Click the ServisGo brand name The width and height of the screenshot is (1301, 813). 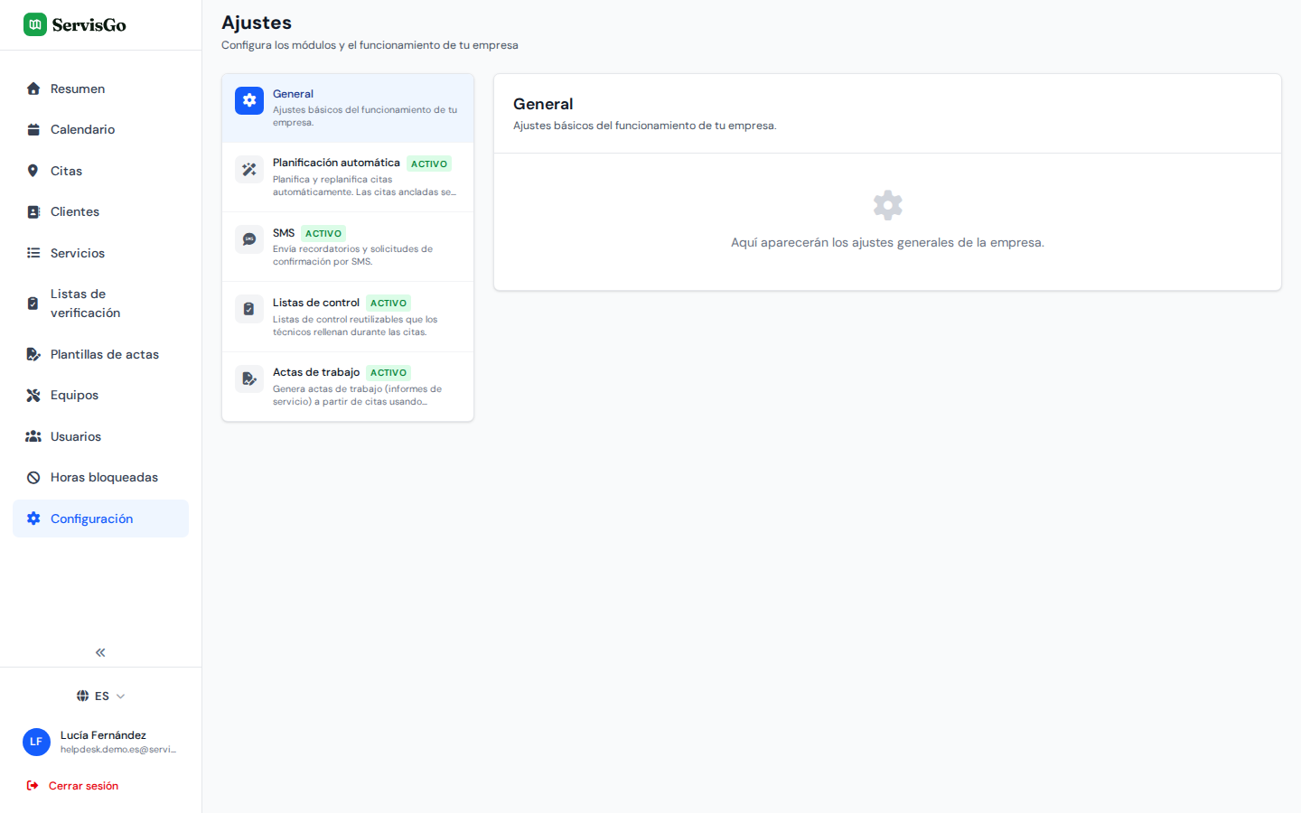[x=89, y=25]
